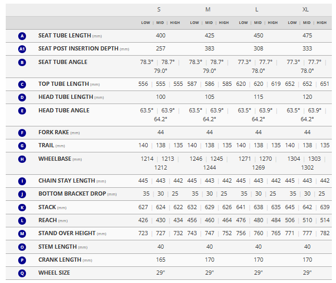Select the XL size column header
Image resolution: width=336 pixels, height=283 pixels.
[306, 10]
